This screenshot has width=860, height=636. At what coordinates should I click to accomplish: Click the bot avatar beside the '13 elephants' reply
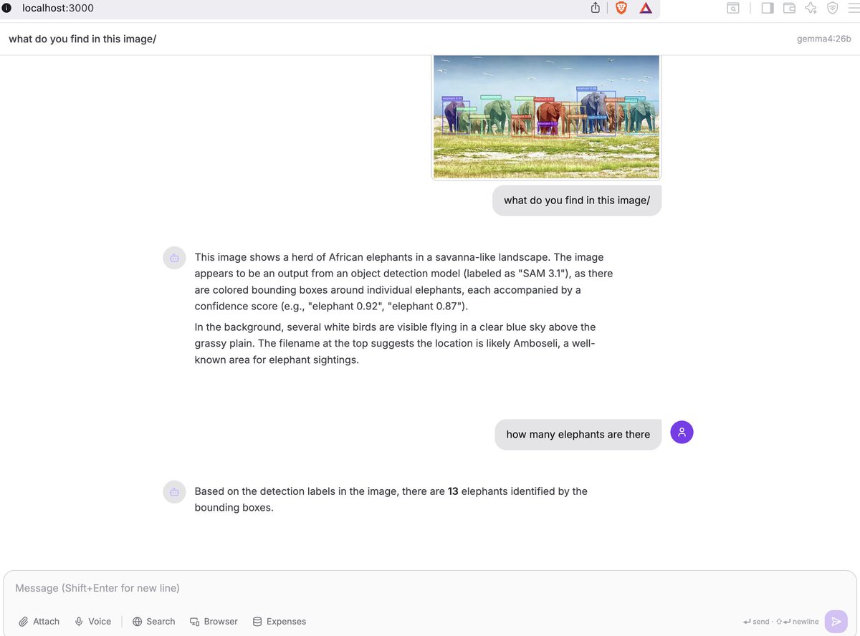[x=174, y=492]
